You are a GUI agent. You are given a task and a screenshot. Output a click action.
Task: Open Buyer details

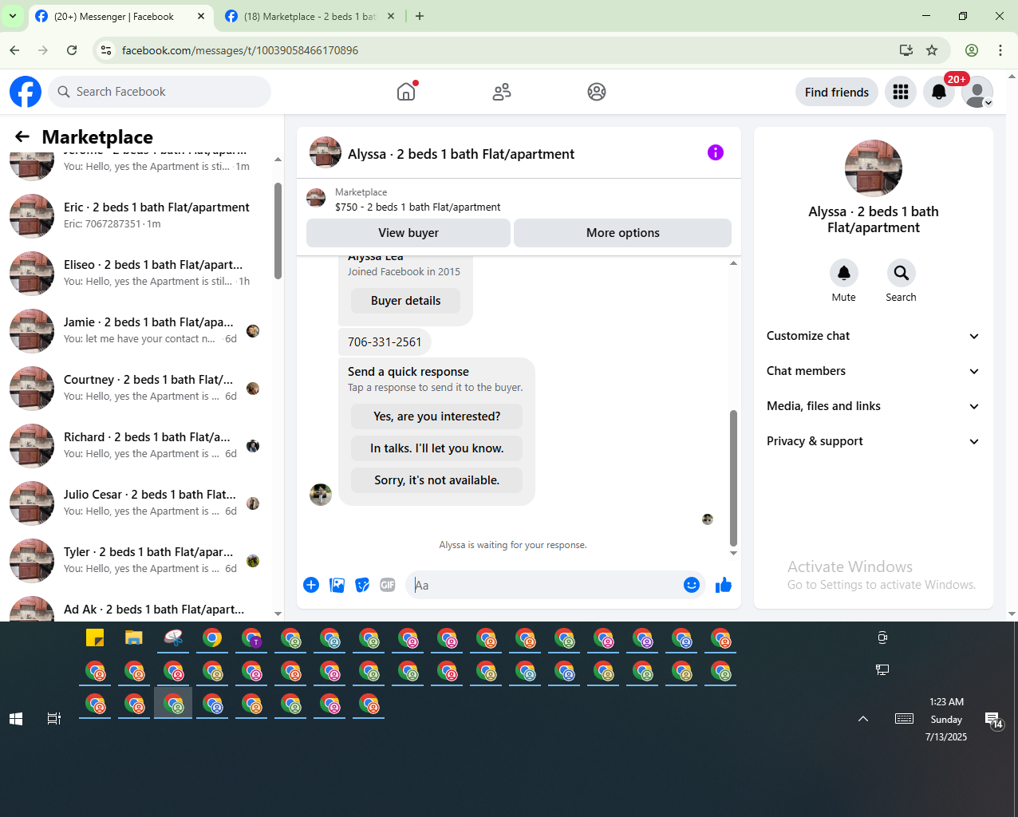(x=405, y=301)
